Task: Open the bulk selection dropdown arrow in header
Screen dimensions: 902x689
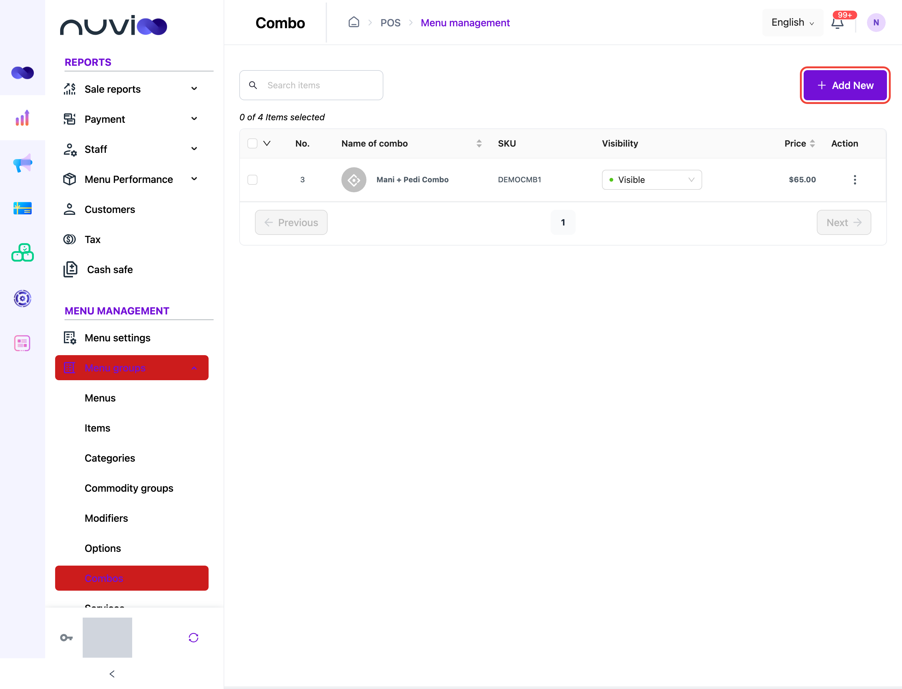Action: [267, 143]
